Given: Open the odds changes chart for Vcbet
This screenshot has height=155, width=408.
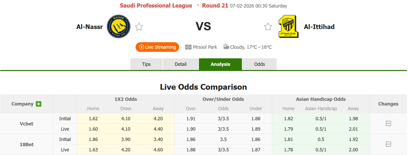Looking at the screenshot, I should click(x=388, y=124).
